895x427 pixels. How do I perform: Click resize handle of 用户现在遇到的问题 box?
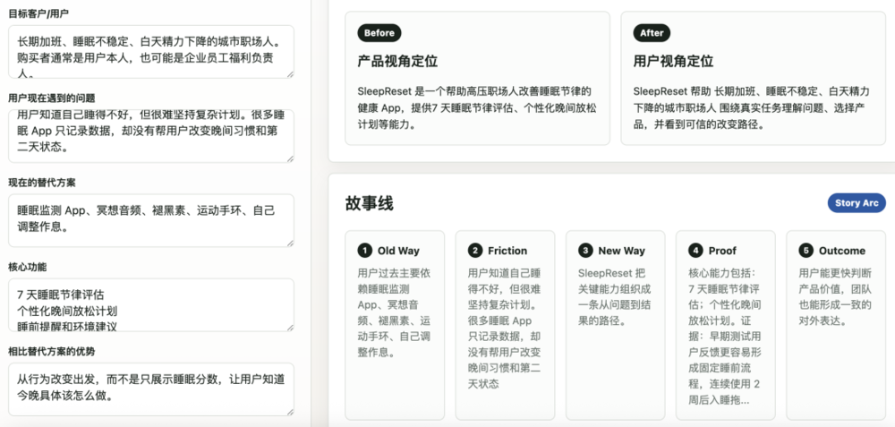(291, 158)
